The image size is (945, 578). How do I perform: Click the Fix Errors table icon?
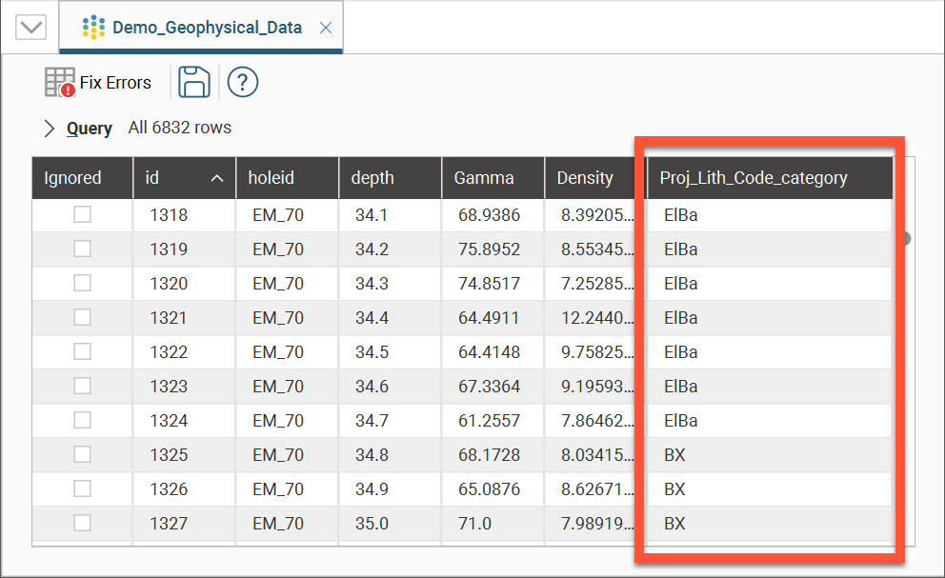click(x=59, y=83)
